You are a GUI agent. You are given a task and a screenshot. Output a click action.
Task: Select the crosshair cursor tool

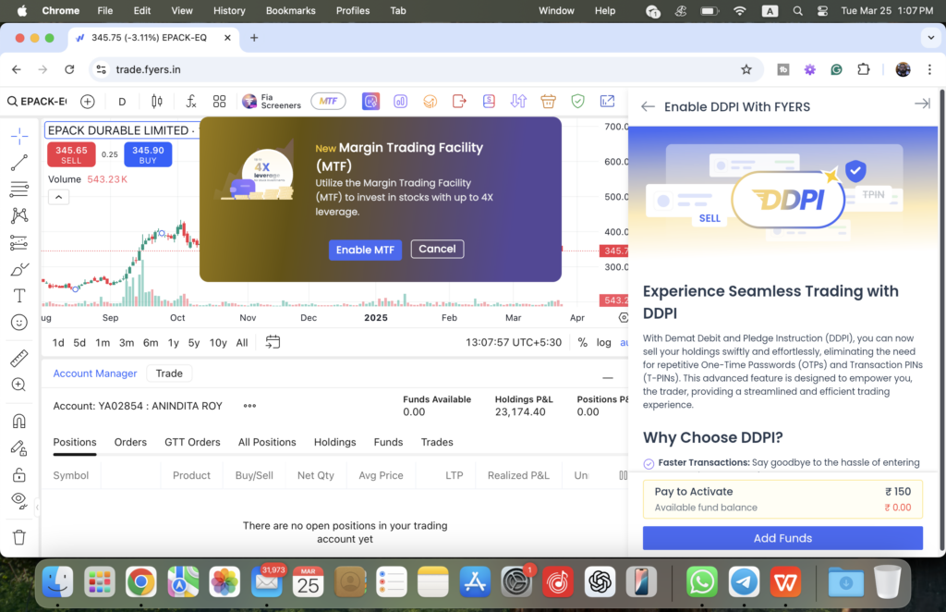tap(19, 137)
